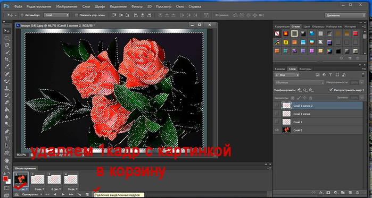Select the Eyedropper tool
The width and height of the screenshot is (372, 198).
coord(7,66)
